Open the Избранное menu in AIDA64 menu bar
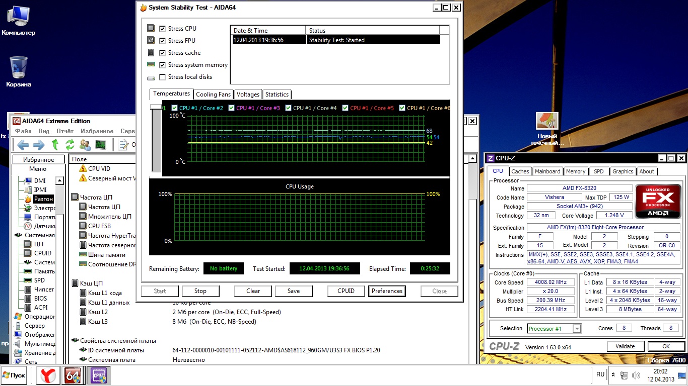Screen dimensions: 688x386 point(97,131)
